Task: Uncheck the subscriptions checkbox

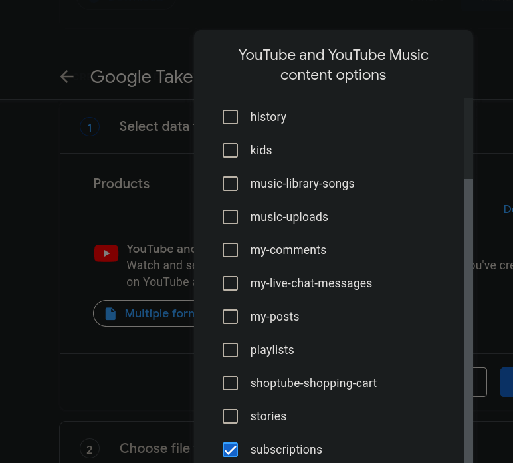Action: pos(230,450)
